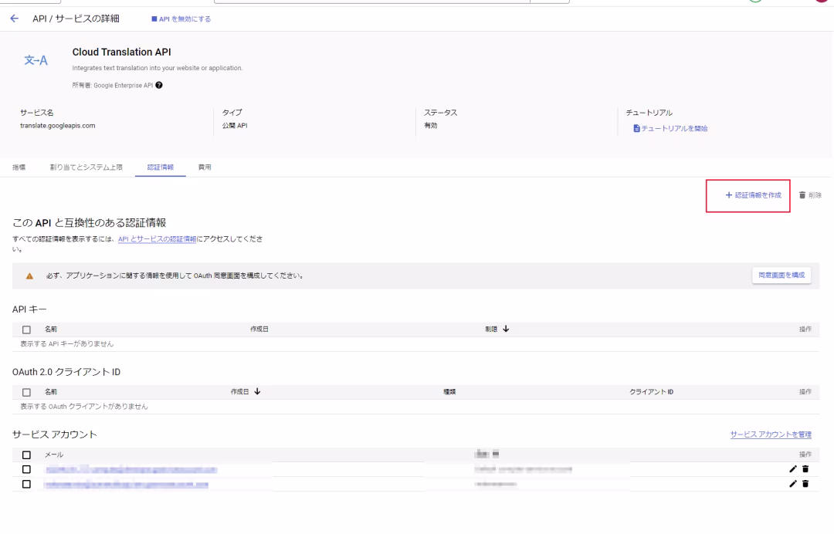
Task: Open the first service account email link
Action: (x=131, y=470)
